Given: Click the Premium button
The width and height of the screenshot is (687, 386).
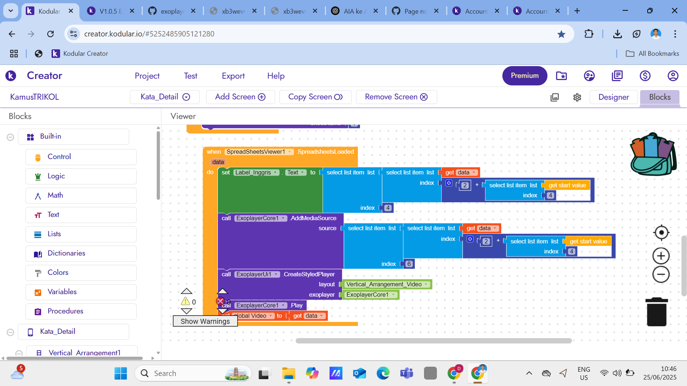Looking at the screenshot, I should coord(524,76).
